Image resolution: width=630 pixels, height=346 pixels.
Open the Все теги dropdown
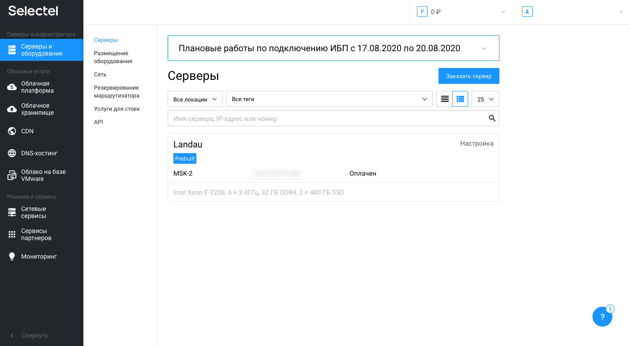click(329, 99)
